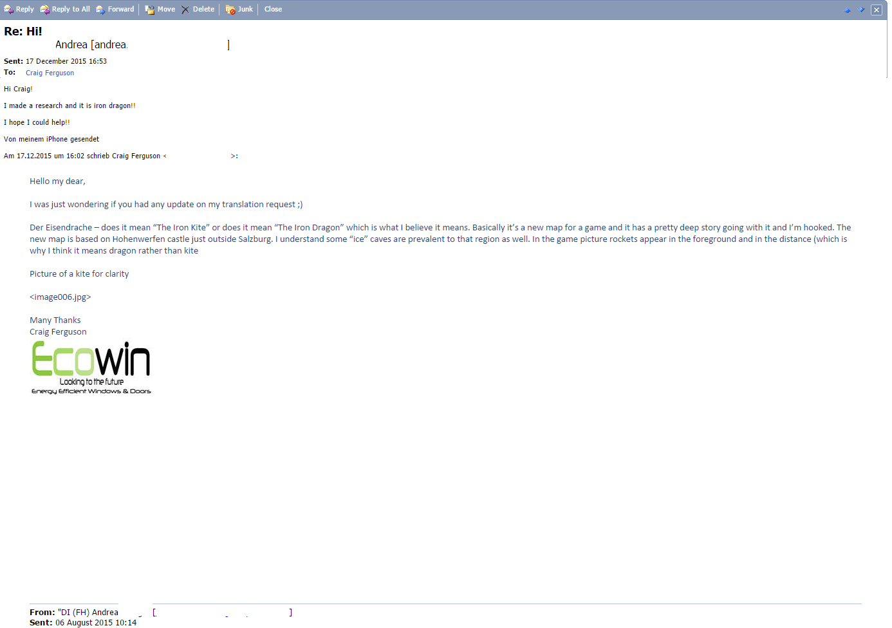Click the Reply toolbar button

coord(19,9)
